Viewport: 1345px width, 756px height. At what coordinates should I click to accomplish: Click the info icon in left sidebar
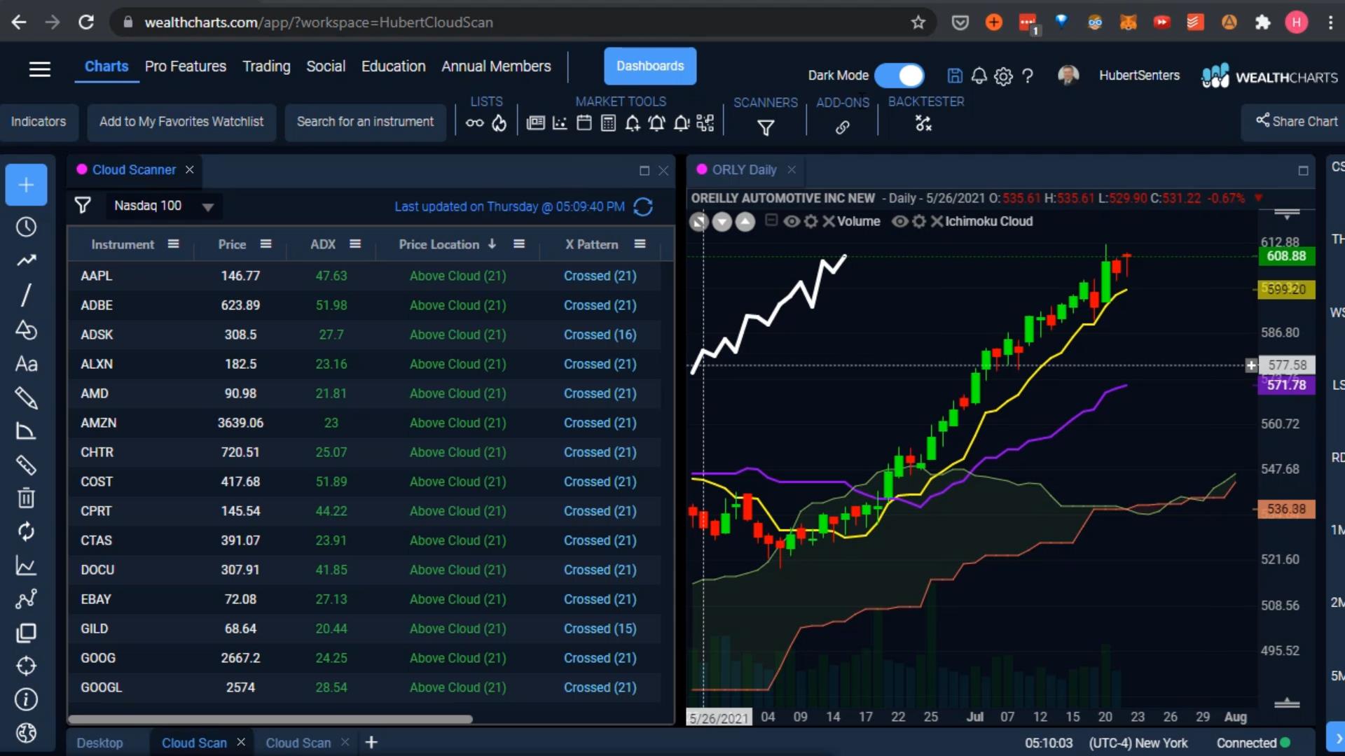(x=26, y=699)
